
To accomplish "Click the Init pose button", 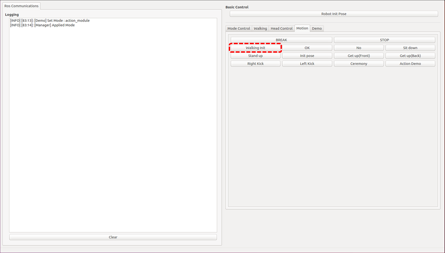I will click(307, 56).
